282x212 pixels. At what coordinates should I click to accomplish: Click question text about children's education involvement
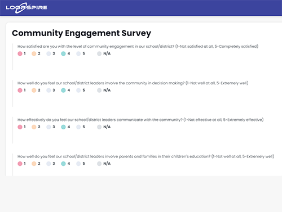146,156
